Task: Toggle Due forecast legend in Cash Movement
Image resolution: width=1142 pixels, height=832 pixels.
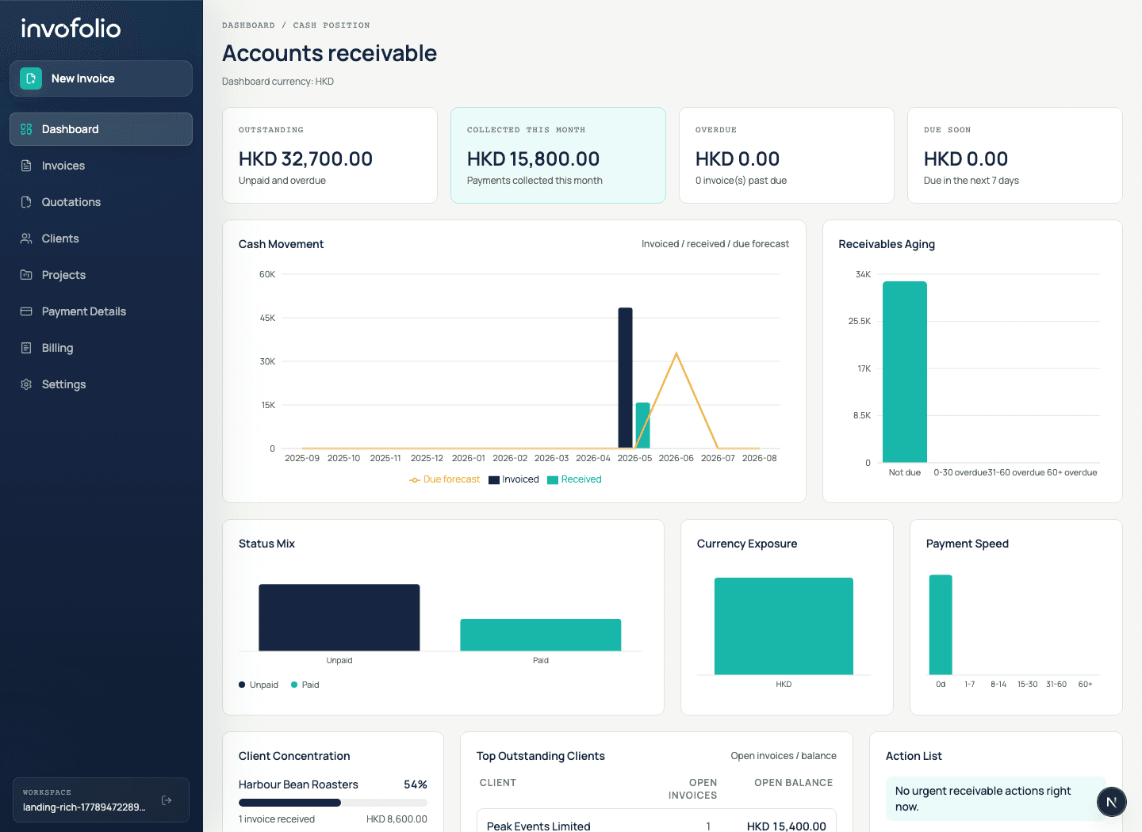Action: coord(445,479)
